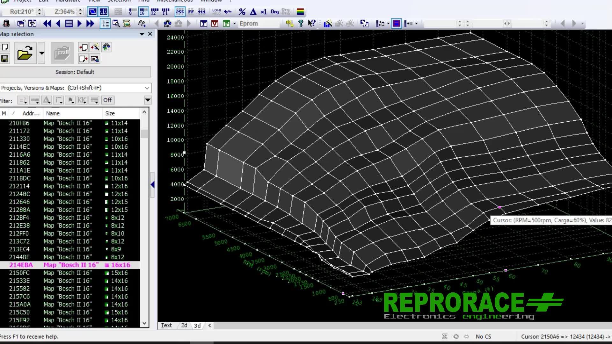Expand the arrow beside open folder icon
The image size is (612, 344).
point(41,53)
